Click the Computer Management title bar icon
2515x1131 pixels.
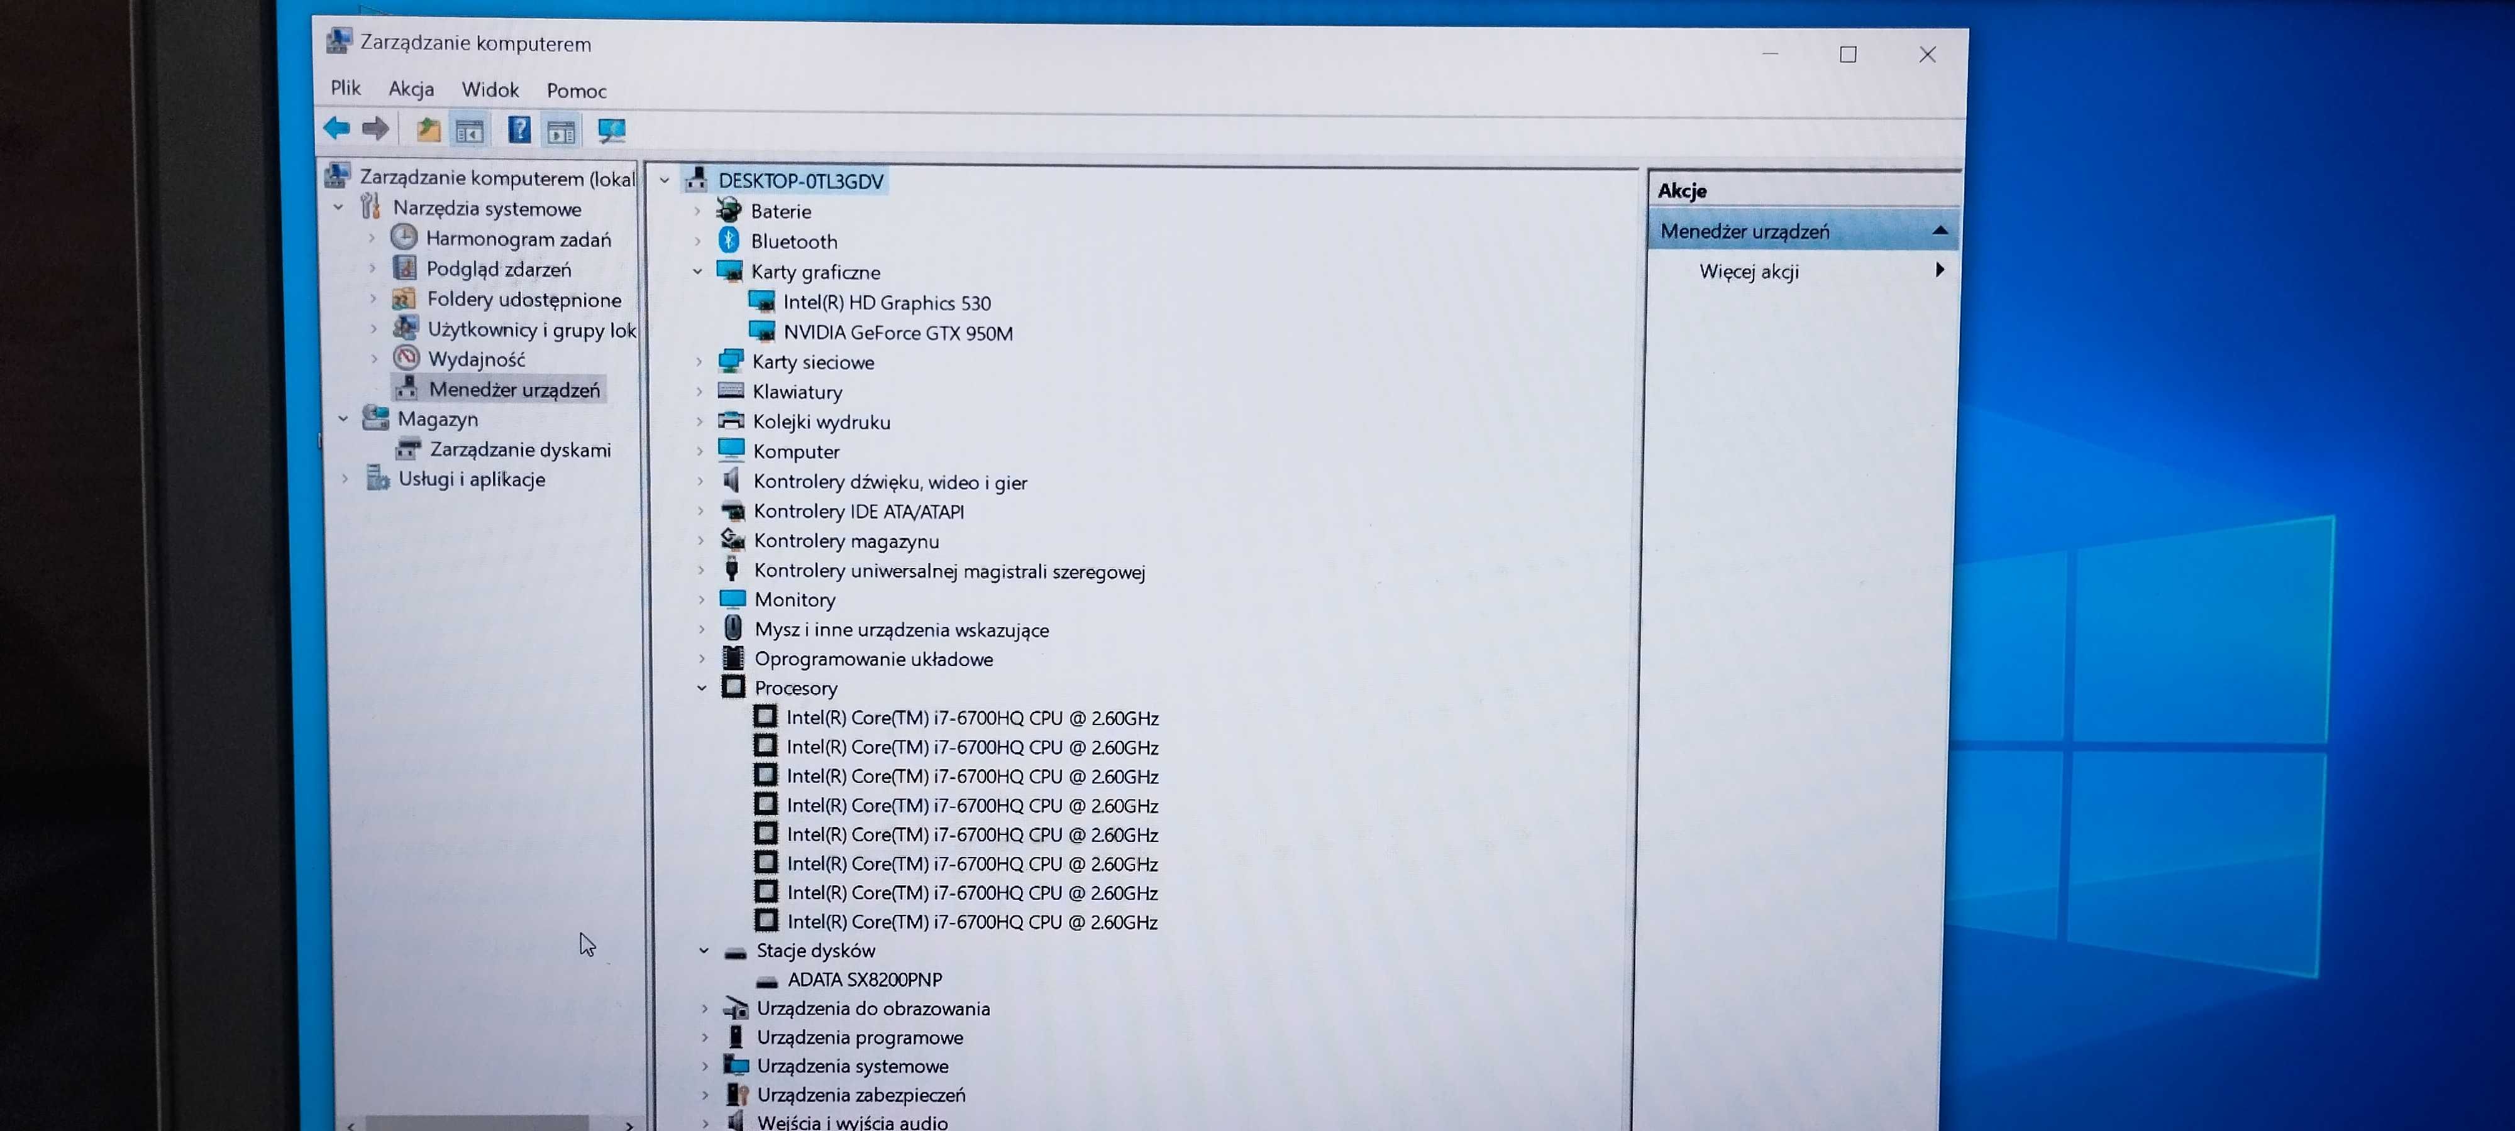(x=339, y=41)
